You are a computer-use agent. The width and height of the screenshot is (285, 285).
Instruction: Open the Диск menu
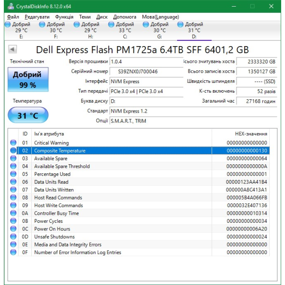point(102,17)
